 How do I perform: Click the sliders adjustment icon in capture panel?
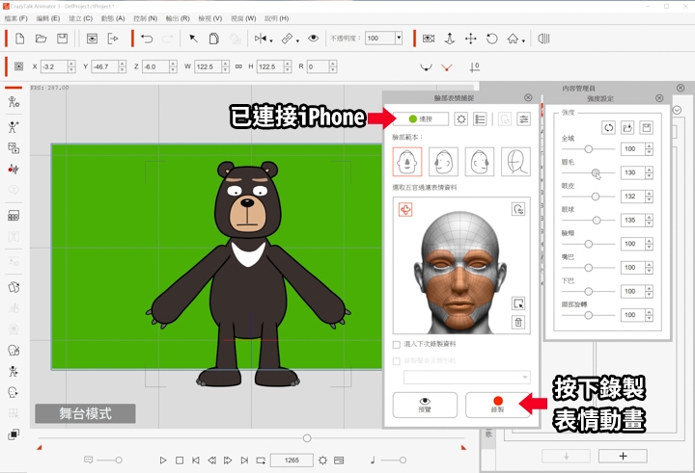click(523, 119)
